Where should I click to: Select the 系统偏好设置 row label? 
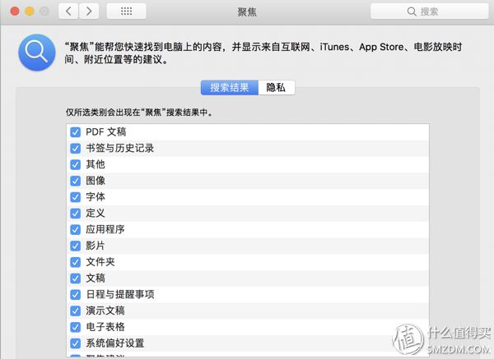pos(115,343)
